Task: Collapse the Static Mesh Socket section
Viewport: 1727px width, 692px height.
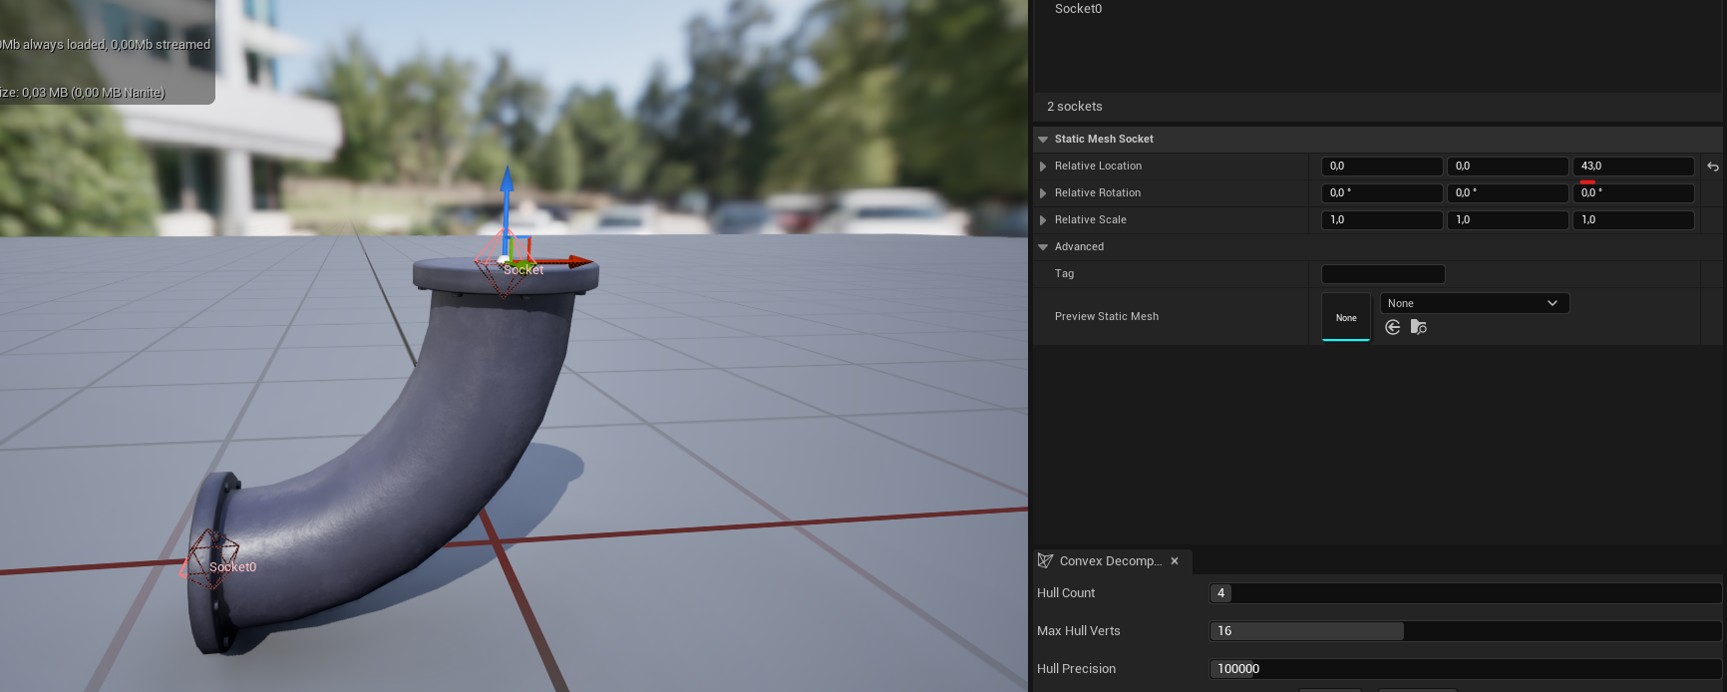Action: [x=1043, y=140]
